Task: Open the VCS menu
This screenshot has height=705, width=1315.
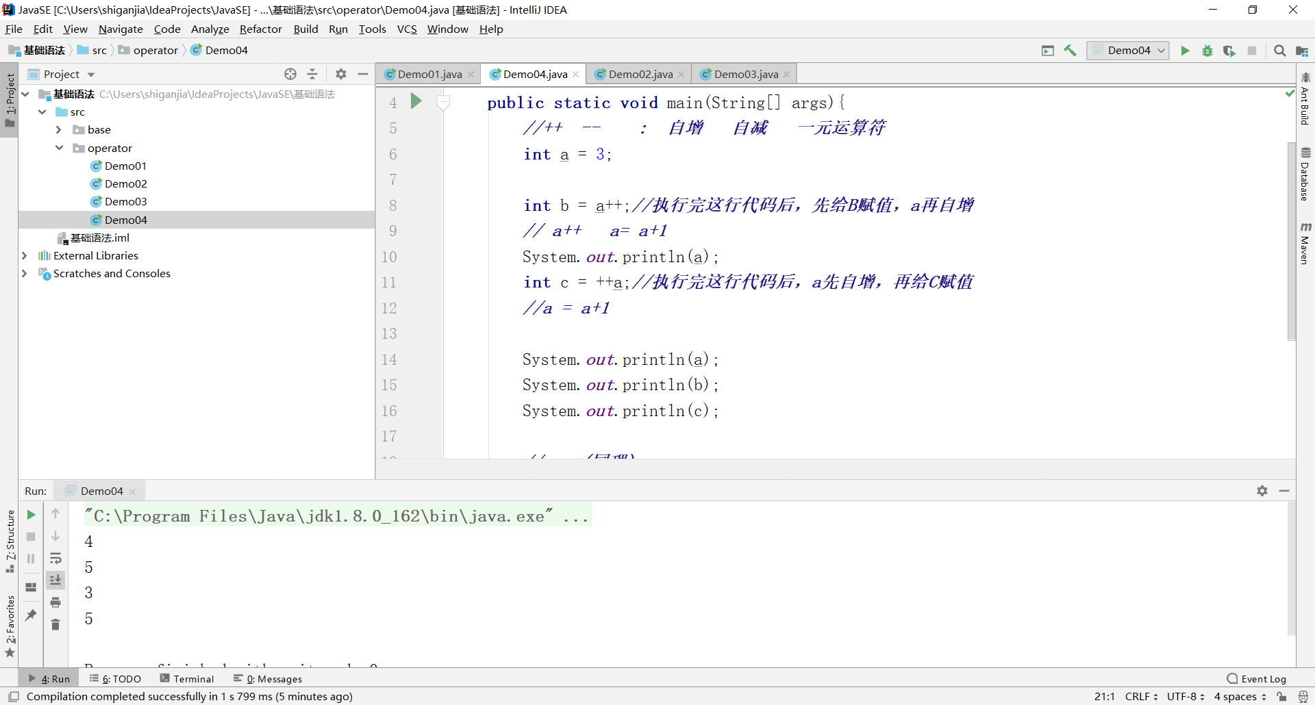Action: [407, 29]
